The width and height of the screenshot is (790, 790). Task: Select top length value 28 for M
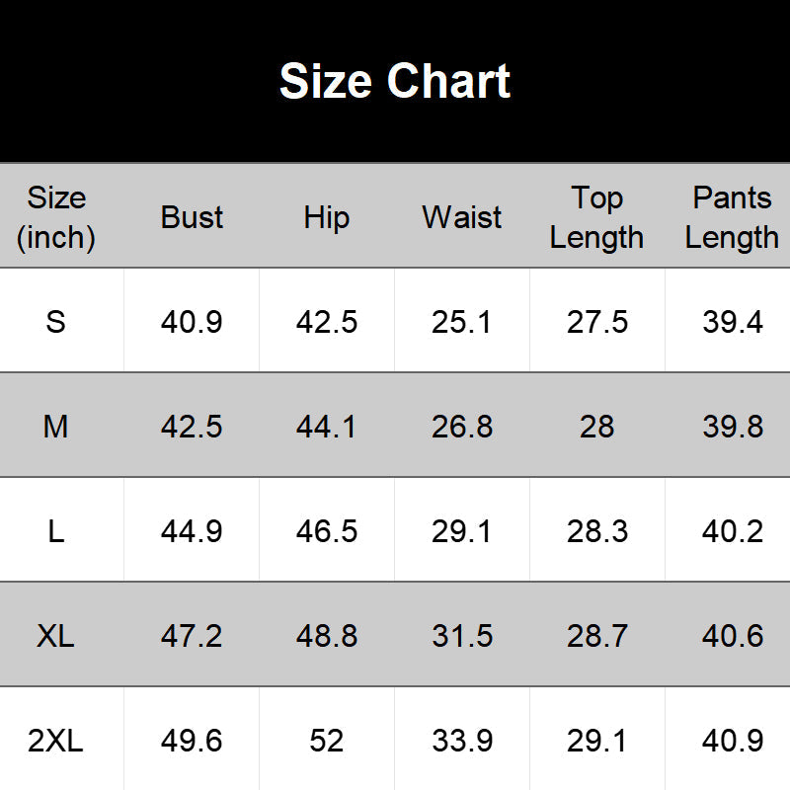(597, 427)
